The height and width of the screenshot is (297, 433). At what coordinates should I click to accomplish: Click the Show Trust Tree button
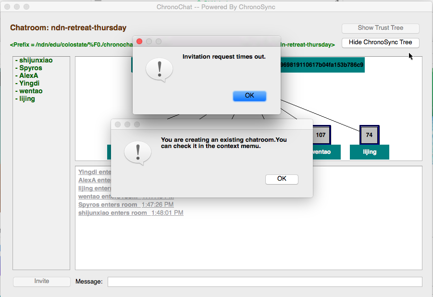[x=380, y=28]
